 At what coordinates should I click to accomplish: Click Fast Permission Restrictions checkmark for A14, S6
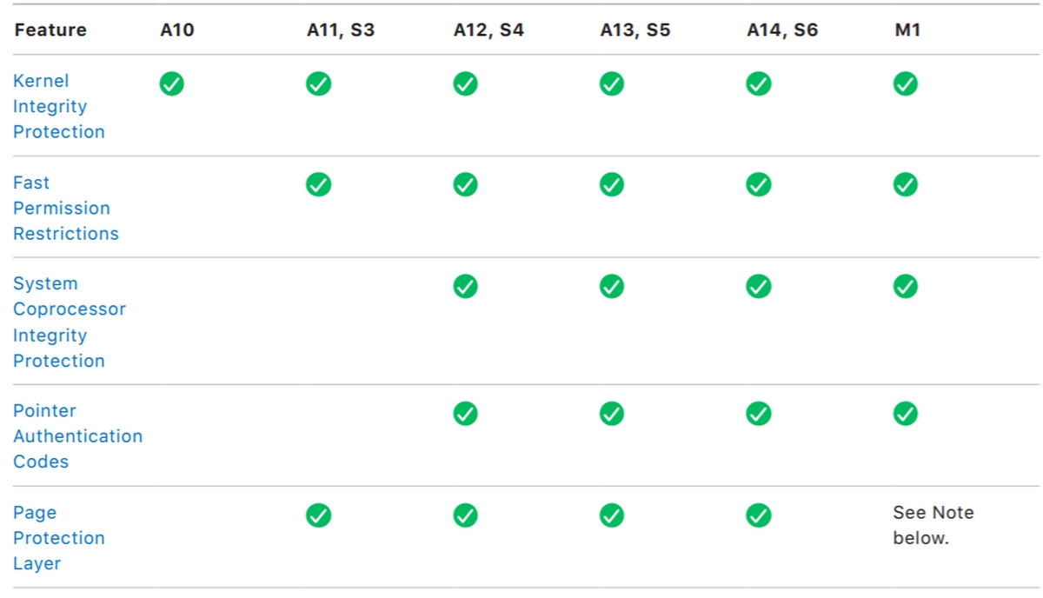[x=759, y=185]
